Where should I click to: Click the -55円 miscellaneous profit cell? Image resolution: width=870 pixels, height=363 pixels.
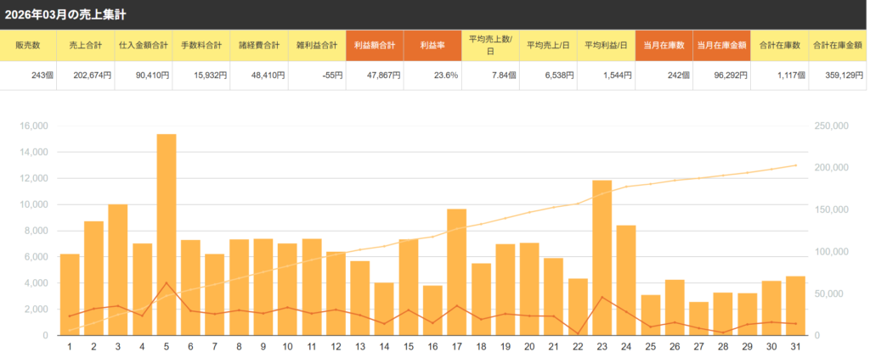(x=317, y=75)
